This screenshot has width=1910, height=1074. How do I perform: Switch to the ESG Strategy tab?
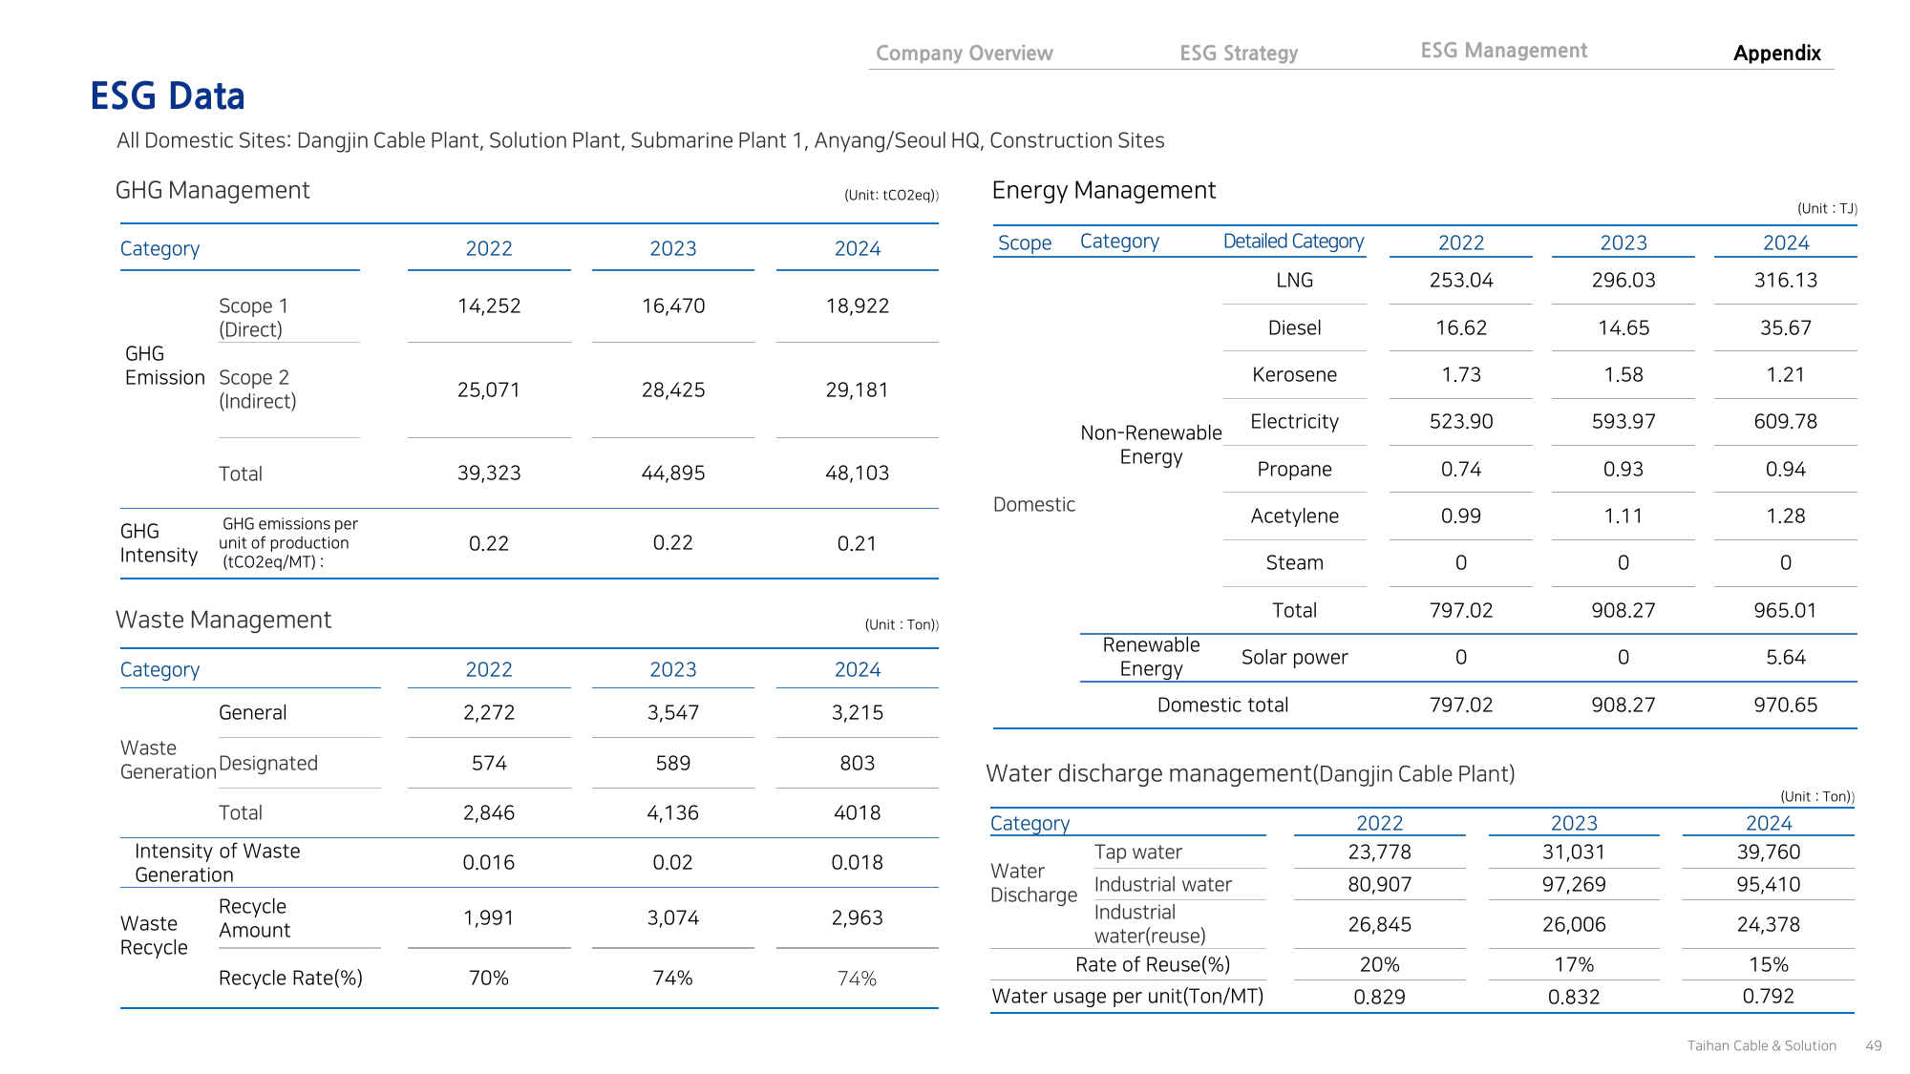1239,53
